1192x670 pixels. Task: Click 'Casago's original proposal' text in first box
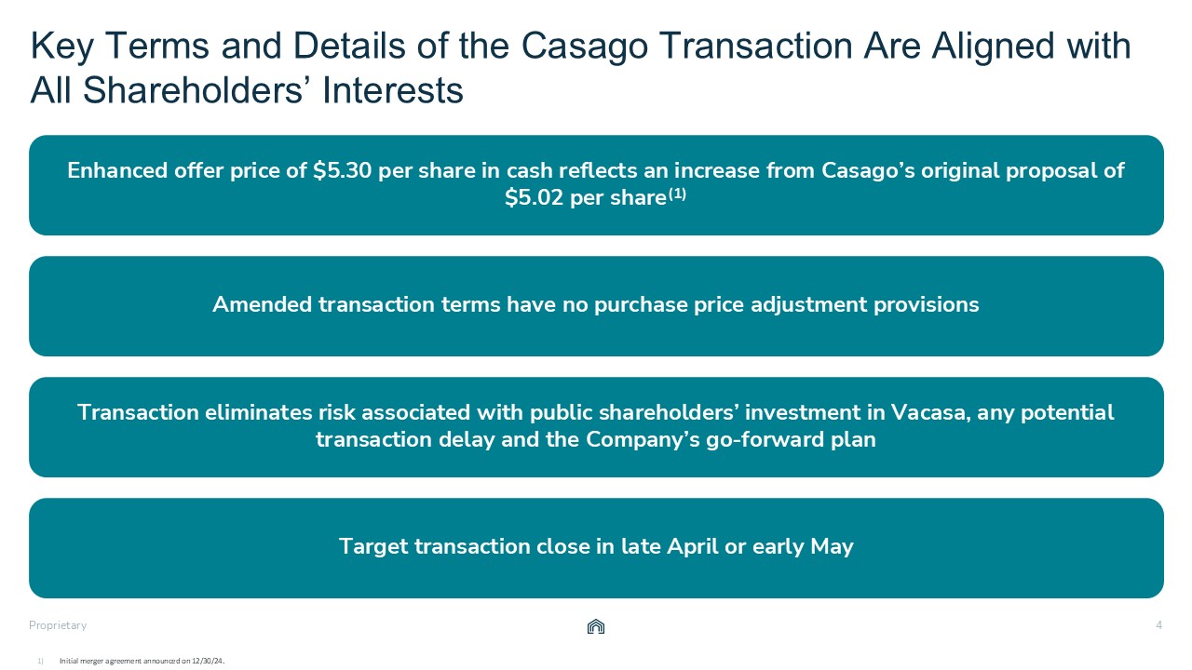coord(974,171)
